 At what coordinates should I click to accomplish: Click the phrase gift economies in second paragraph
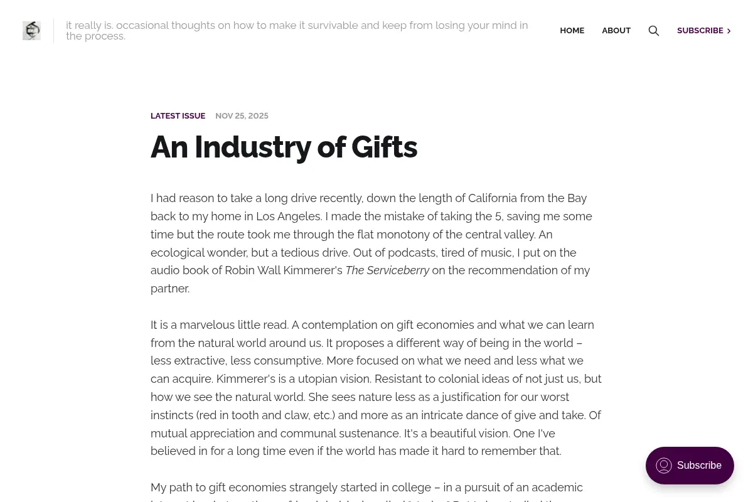coord(435,325)
